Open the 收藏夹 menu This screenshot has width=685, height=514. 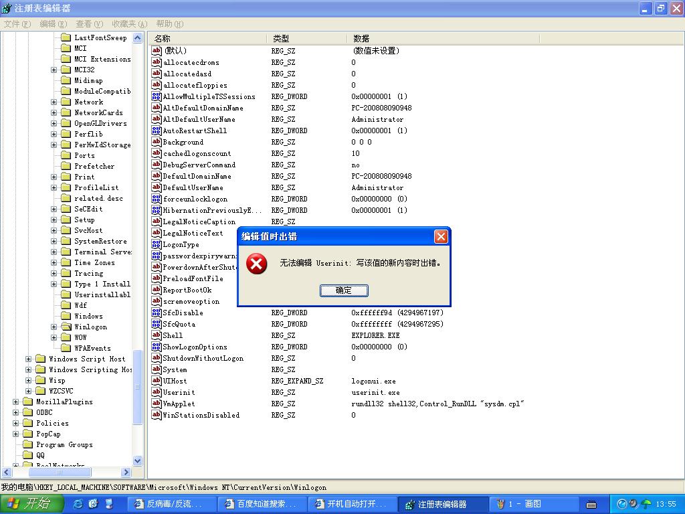tap(129, 23)
